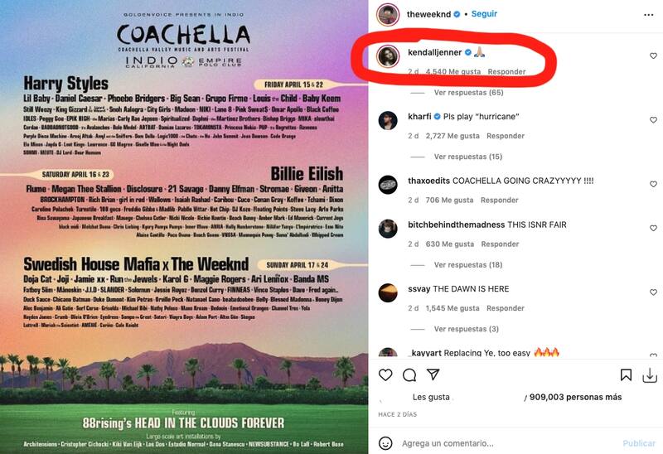Open the emoji picker in comment box
Viewport: 663px width, 454px height.
(x=385, y=443)
